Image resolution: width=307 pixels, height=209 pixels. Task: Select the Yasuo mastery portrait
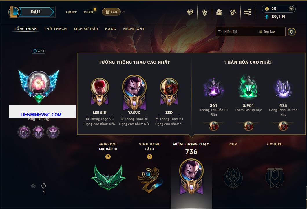pyautogui.click(x=134, y=92)
